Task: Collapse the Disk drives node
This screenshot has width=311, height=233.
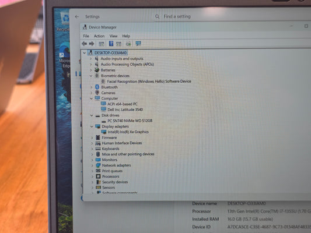Action: [92, 115]
